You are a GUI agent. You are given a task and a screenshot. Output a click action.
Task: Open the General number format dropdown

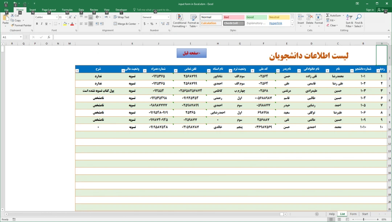[x=168, y=17]
